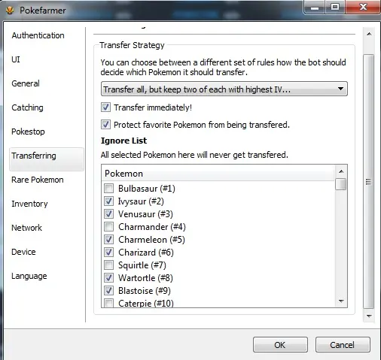
Task: Uncheck the Charizard (#6) checkbox
Action: click(108, 252)
